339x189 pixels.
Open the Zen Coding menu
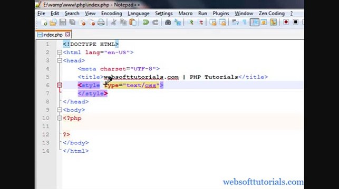point(272,14)
